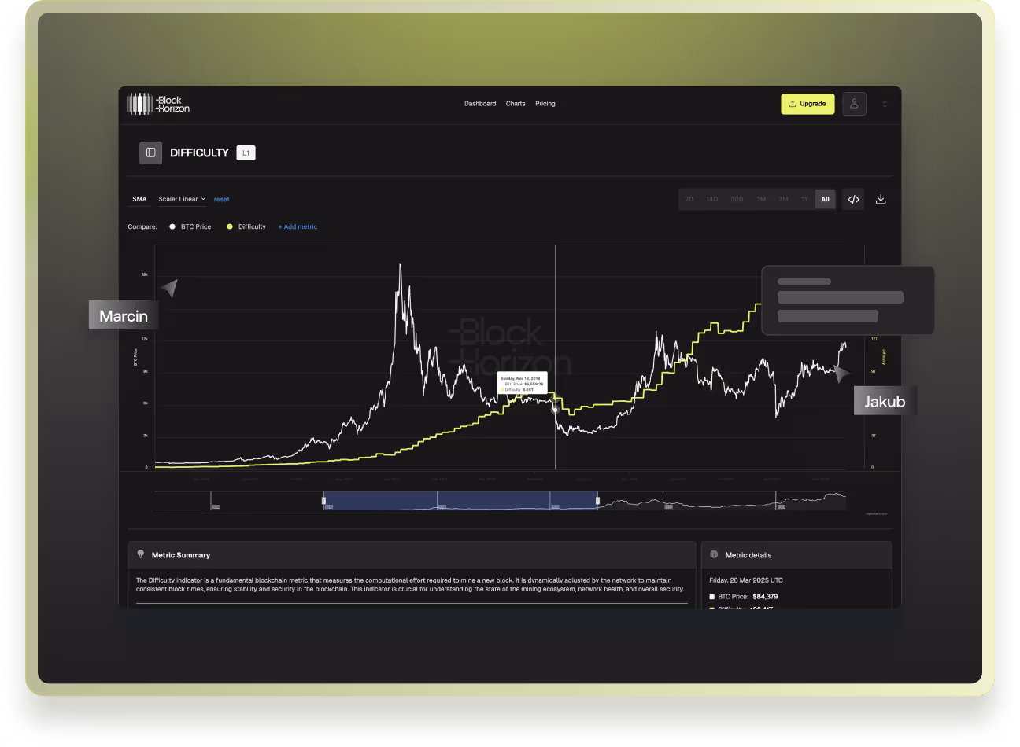The image size is (1020, 747).
Task: Click the blue selected range in navigator
Action: [x=460, y=500]
